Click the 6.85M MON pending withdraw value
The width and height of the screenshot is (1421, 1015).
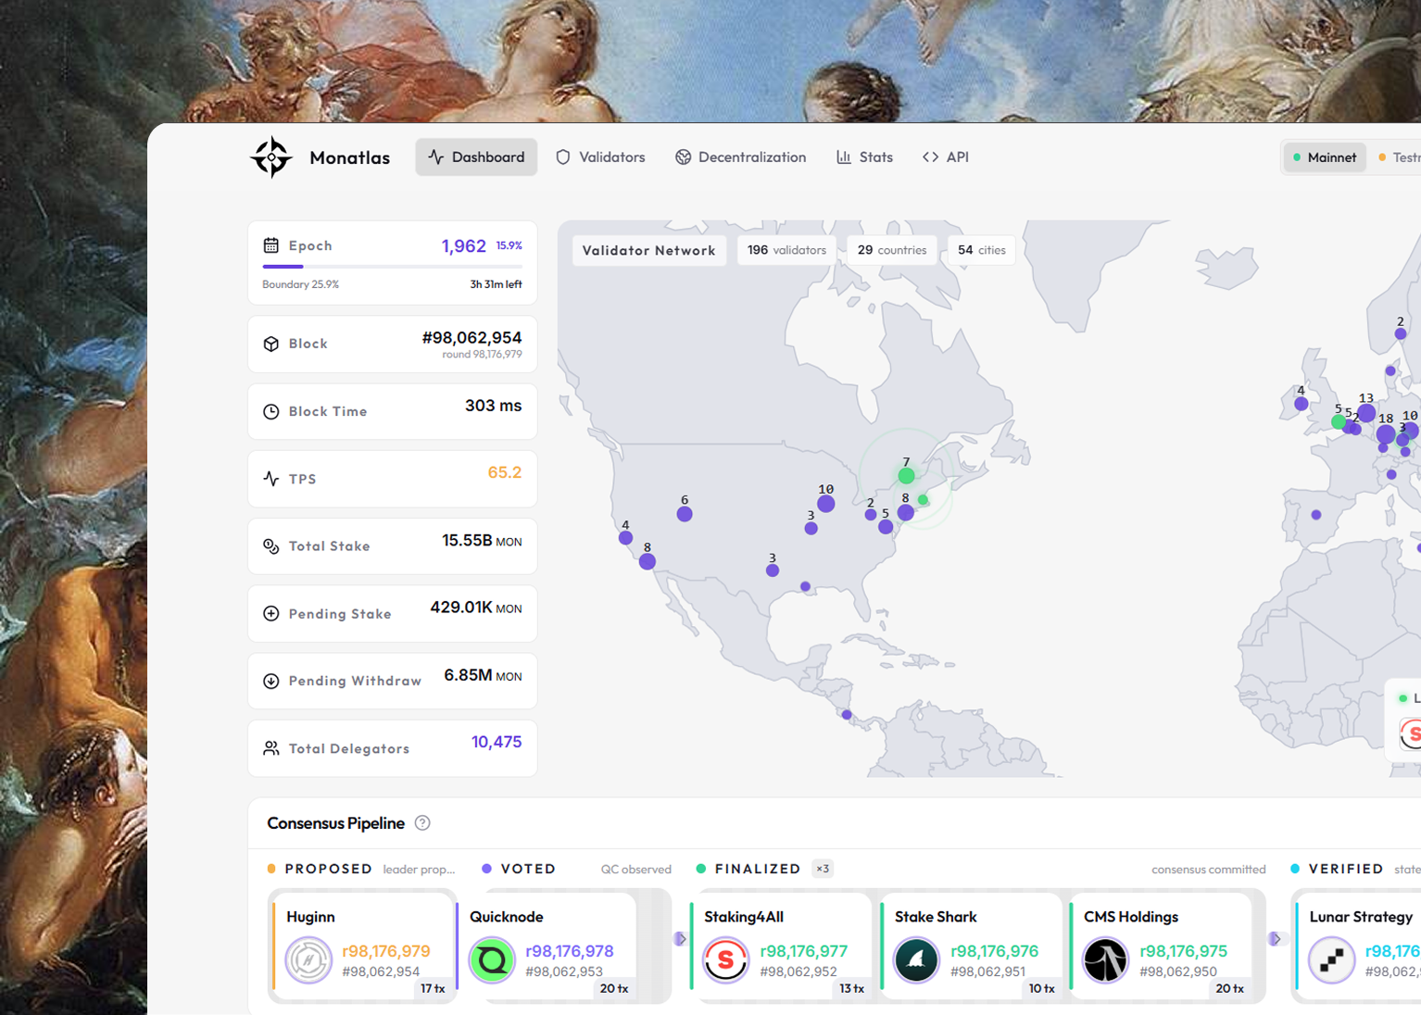click(483, 675)
